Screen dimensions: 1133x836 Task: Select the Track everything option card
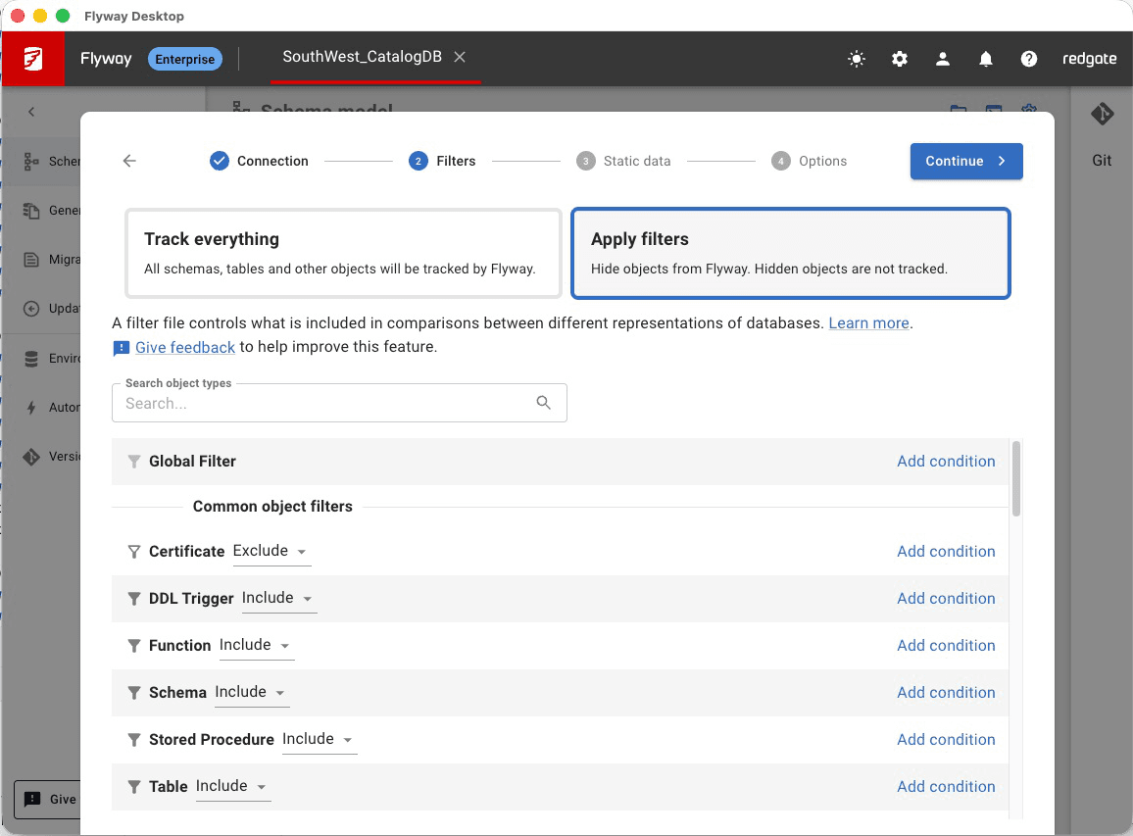click(x=343, y=254)
